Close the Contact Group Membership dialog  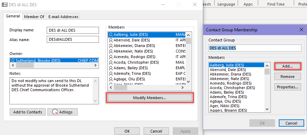click(x=301, y=30)
